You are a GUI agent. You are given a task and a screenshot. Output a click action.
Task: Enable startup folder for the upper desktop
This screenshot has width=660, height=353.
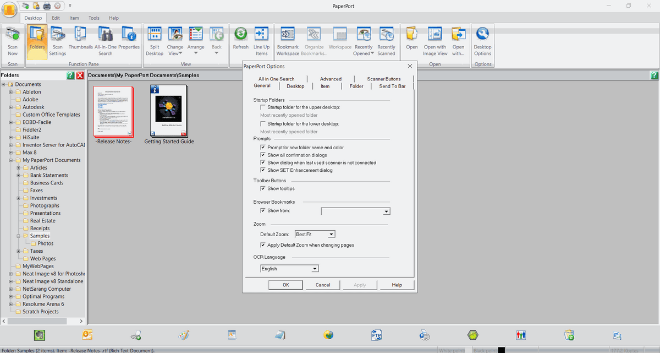(263, 107)
